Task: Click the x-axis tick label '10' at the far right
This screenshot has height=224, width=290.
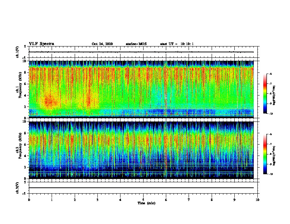Action: point(257,200)
